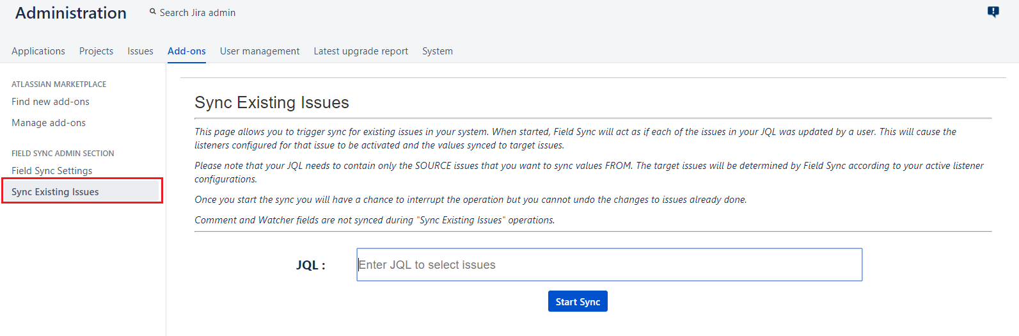Open the Applications tab
The height and width of the screenshot is (336, 1019).
(x=38, y=51)
